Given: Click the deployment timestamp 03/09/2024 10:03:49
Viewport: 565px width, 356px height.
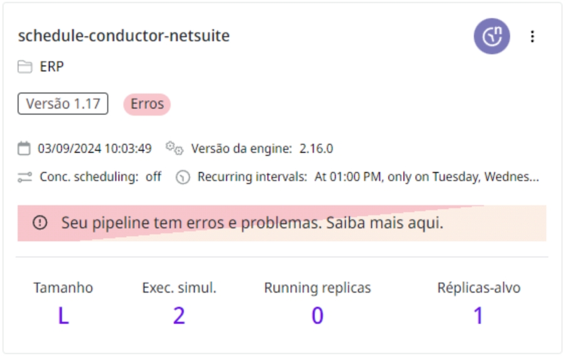Looking at the screenshot, I should pos(95,149).
